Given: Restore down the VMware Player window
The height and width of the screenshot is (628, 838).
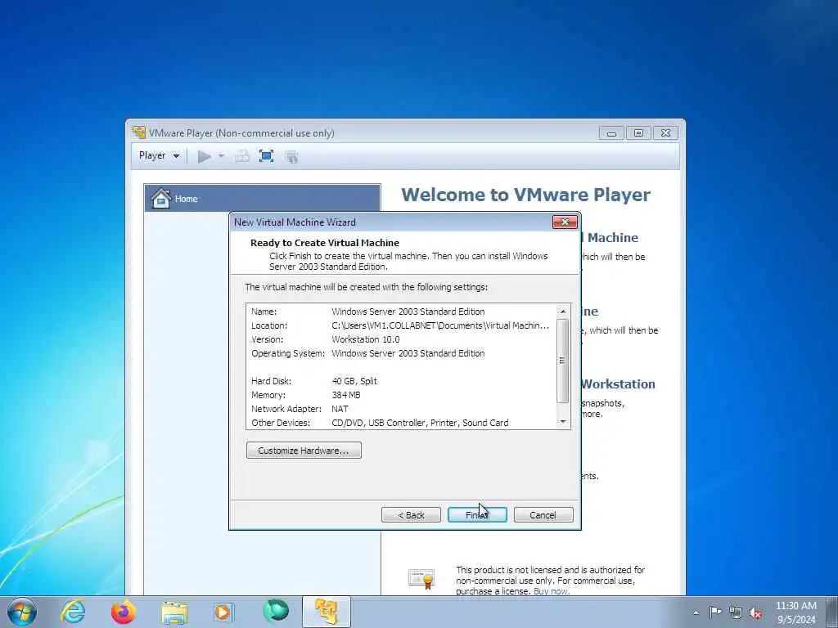Looking at the screenshot, I should click(638, 133).
